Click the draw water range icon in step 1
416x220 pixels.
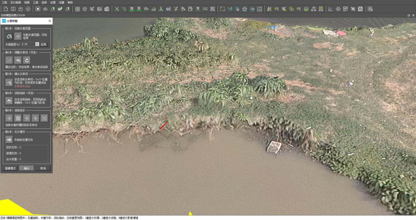9,36
